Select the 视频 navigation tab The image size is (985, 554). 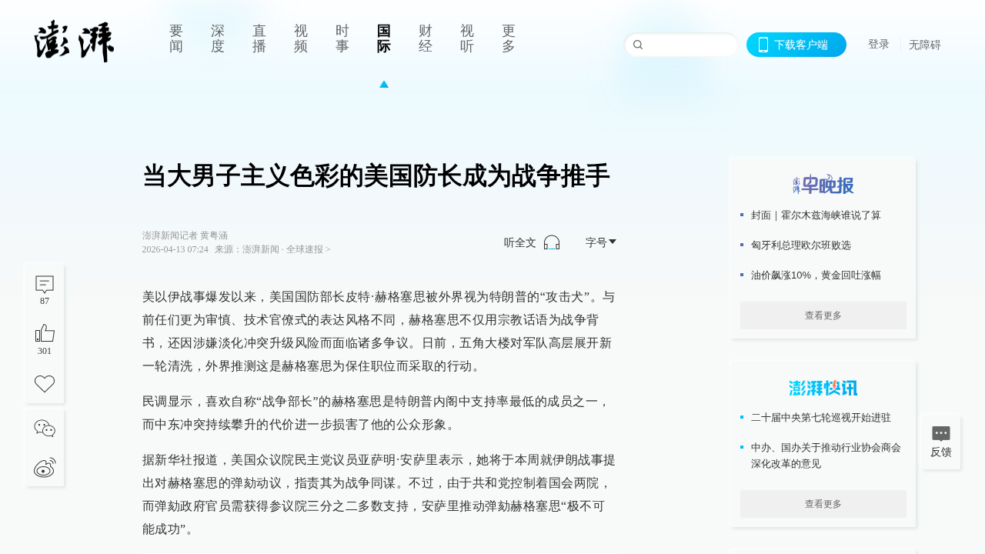pyautogui.click(x=301, y=38)
